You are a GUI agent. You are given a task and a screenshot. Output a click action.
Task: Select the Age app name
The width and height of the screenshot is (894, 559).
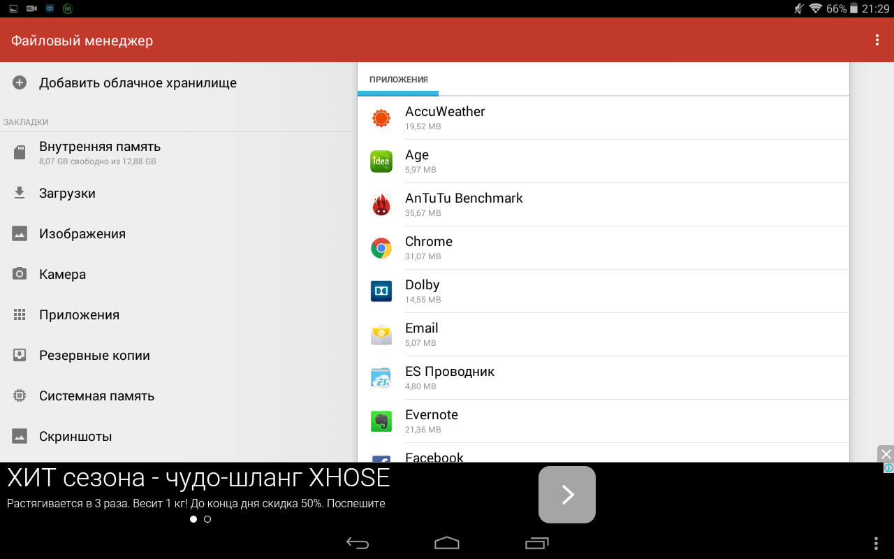click(x=417, y=155)
